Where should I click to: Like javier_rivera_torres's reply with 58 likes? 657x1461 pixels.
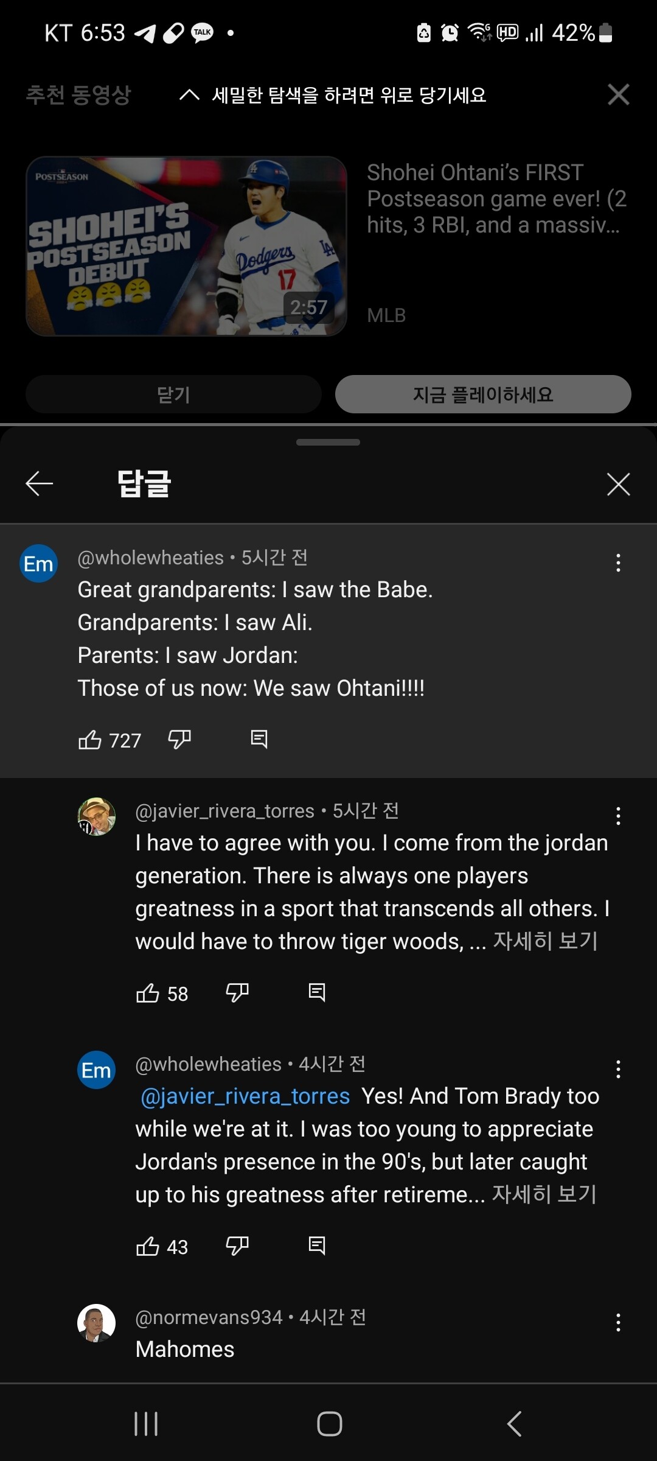148,993
